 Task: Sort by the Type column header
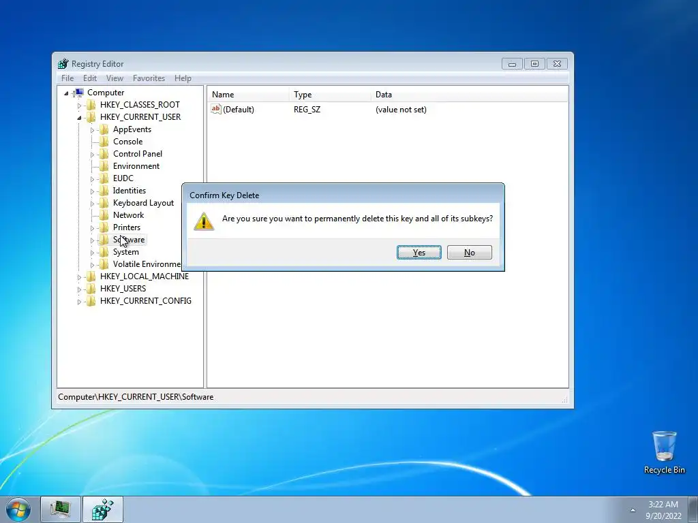click(x=330, y=94)
